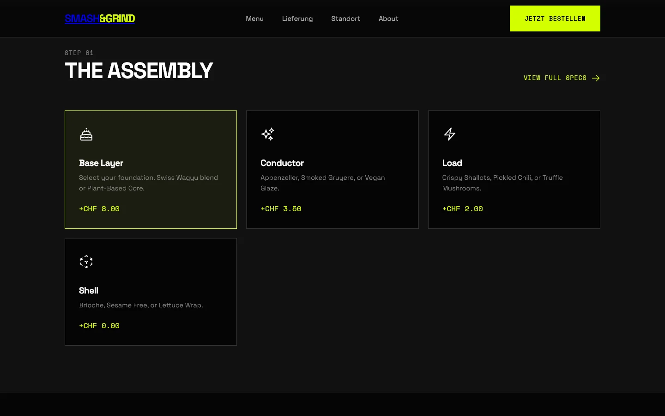Click the +CHF 3.50 price label
The height and width of the screenshot is (416, 665).
pyautogui.click(x=281, y=209)
